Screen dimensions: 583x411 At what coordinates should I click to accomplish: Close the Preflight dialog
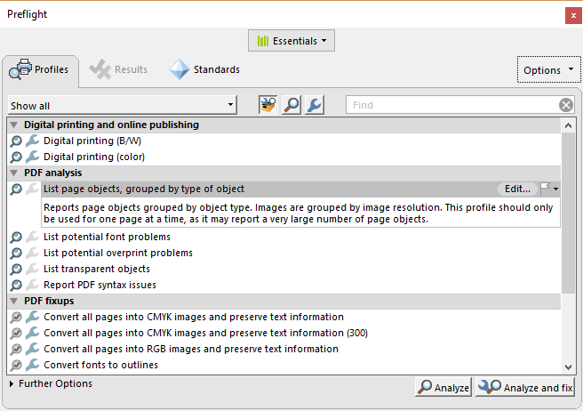(573, 16)
